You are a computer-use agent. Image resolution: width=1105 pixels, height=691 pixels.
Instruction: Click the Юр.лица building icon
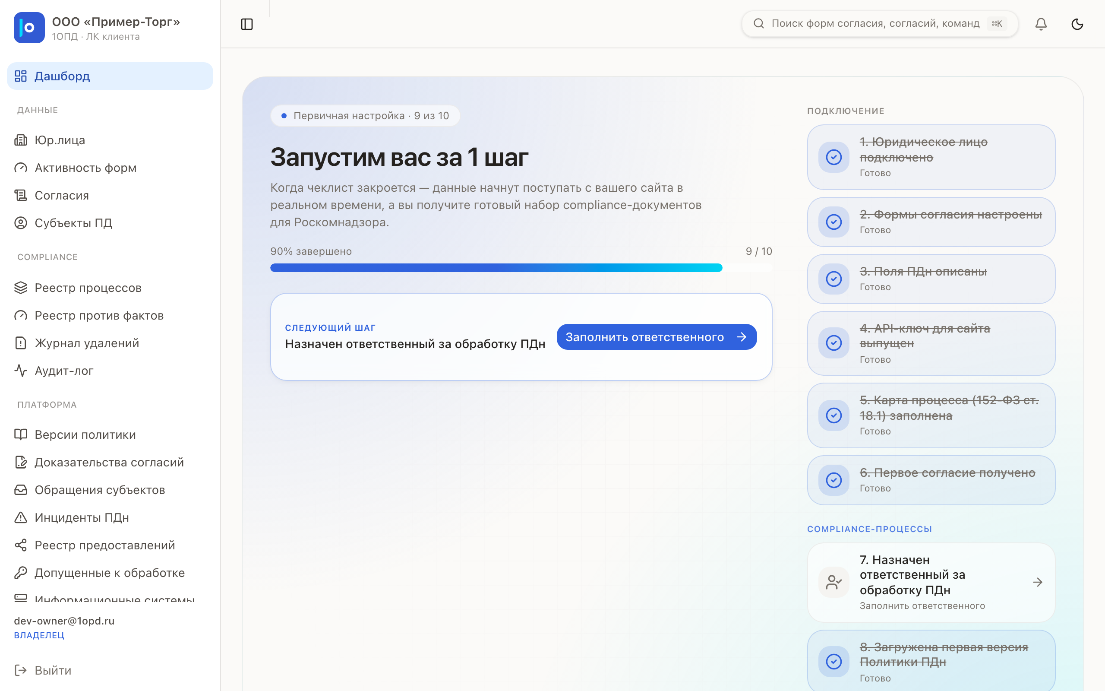click(x=21, y=140)
